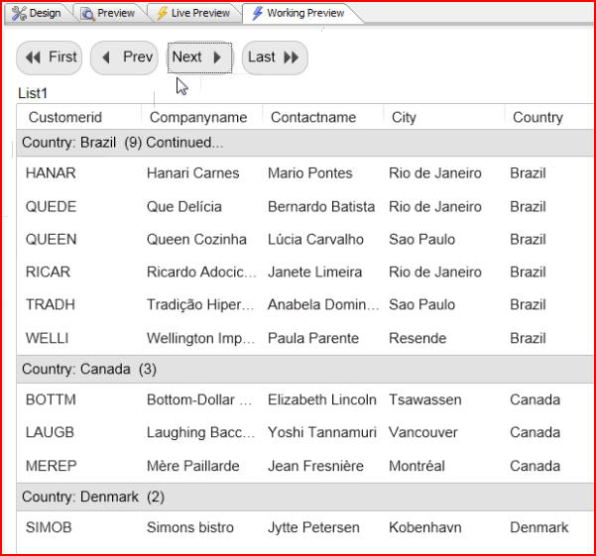Click the left arrow on Prev

106,57
